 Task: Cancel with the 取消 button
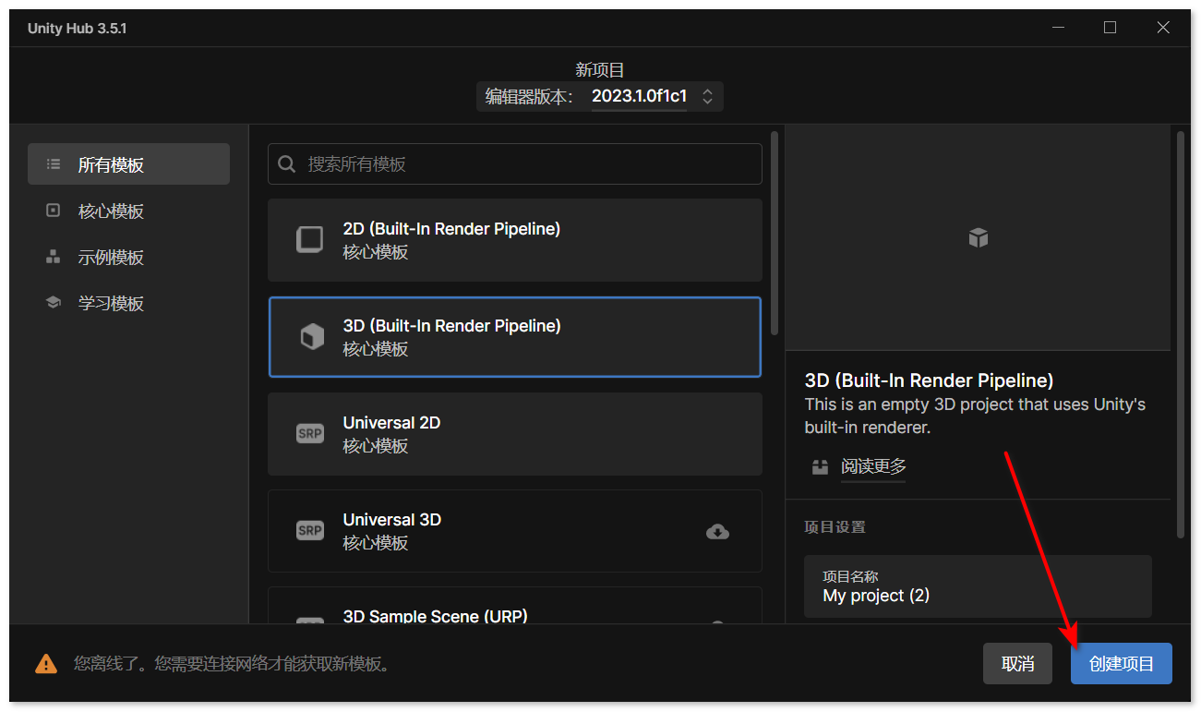1017,664
